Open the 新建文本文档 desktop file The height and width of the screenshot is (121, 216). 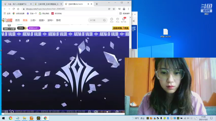166,33
